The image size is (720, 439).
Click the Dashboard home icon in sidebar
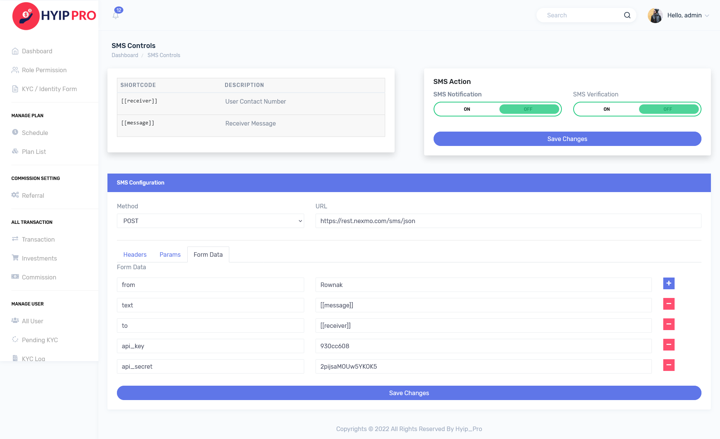click(x=15, y=51)
